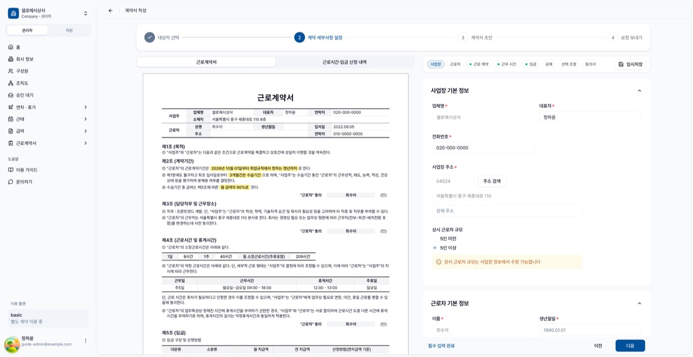The image size is (693, 357).
Task: Expand the 근로계약서 sidebar submenu
Action: 49,143
